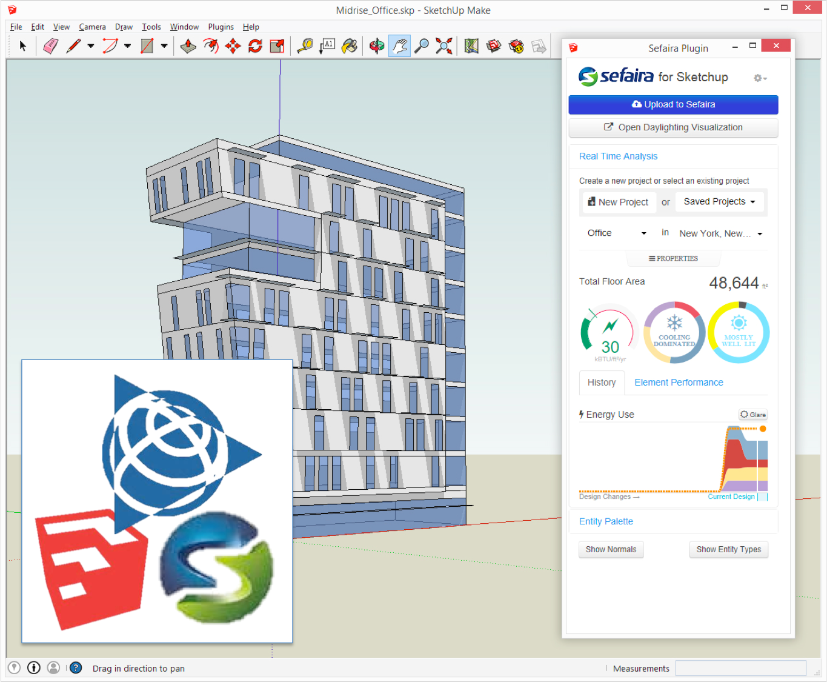Click Show Entity Types button

pos(728,549)
